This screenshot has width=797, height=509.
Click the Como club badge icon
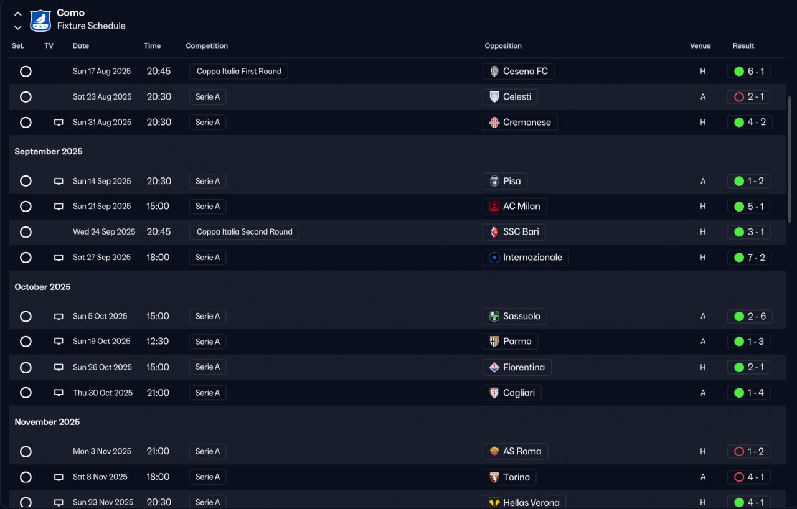click(40, 20)
